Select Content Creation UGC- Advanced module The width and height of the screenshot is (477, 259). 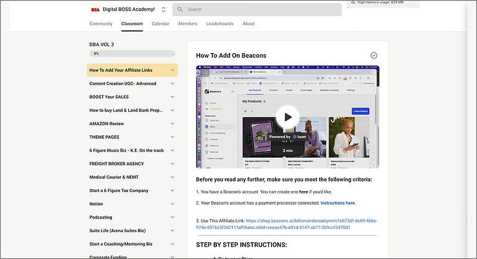tap(123, 84)
